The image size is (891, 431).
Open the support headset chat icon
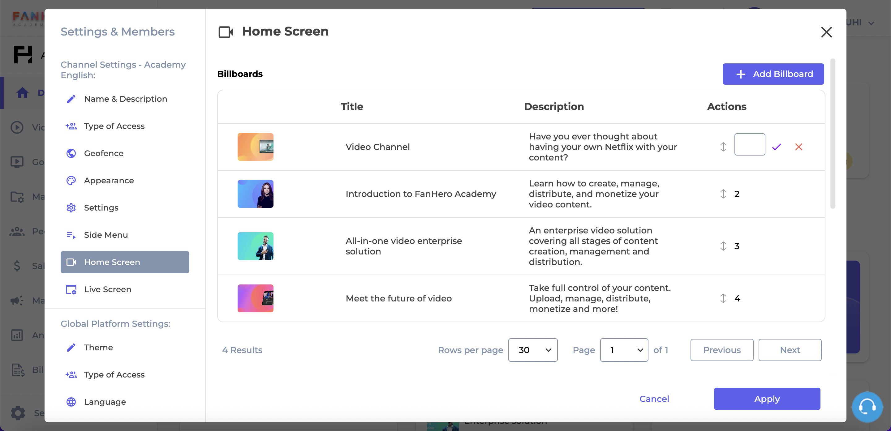867,407
